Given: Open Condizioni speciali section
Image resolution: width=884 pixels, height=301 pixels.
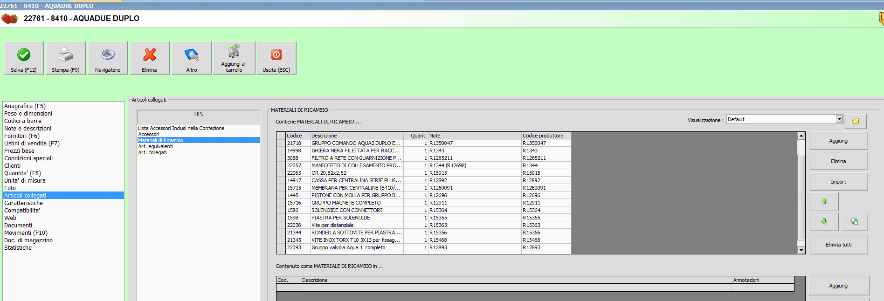Looking at the screenshot, I should coord(63,158).
